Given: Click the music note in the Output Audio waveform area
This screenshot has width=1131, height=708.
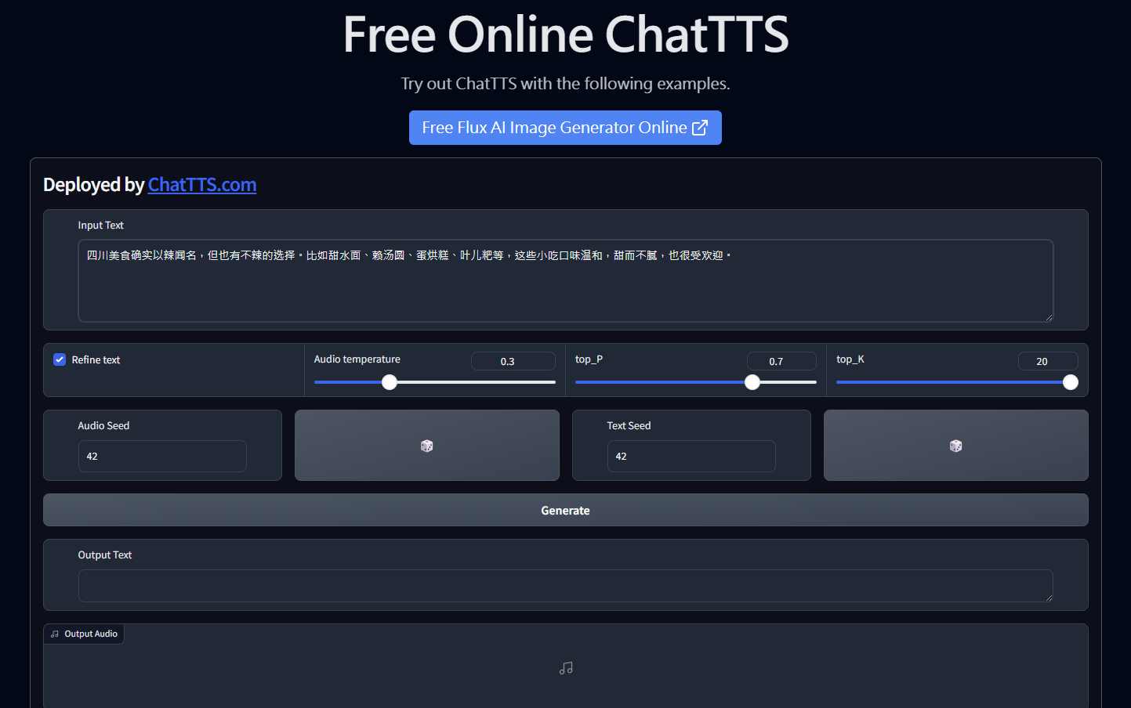Looking at the screenshot, I should [x=566, y=668].
